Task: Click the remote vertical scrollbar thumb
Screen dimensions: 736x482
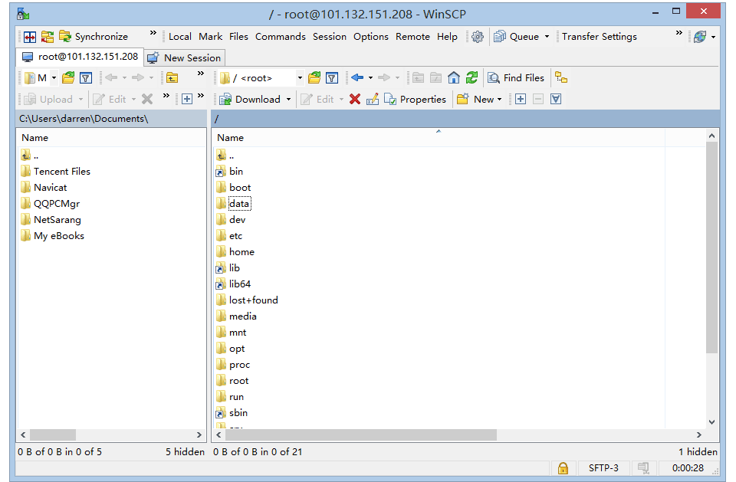Action: pos(711,248)
